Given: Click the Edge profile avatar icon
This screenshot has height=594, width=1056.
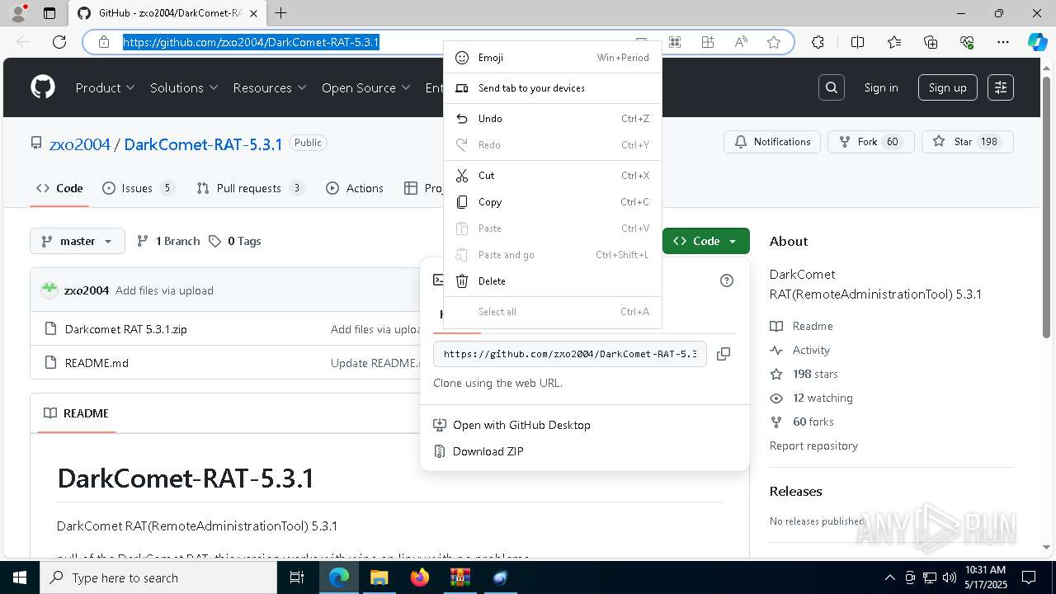Looking at the screenshot, I should (x=18, y=13).
